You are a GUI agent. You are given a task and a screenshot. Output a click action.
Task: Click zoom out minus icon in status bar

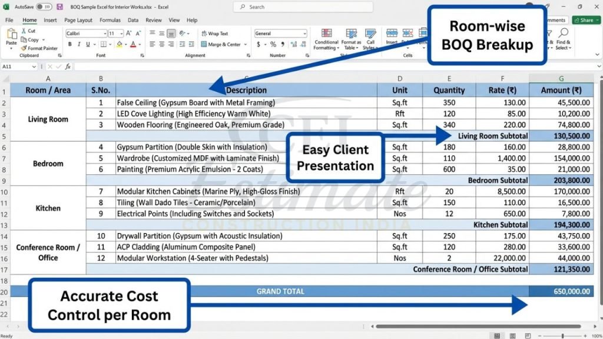(x=540, y=336)
